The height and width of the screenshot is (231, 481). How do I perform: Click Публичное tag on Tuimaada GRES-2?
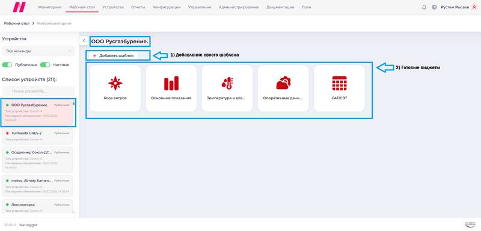[x=62, y=133]
